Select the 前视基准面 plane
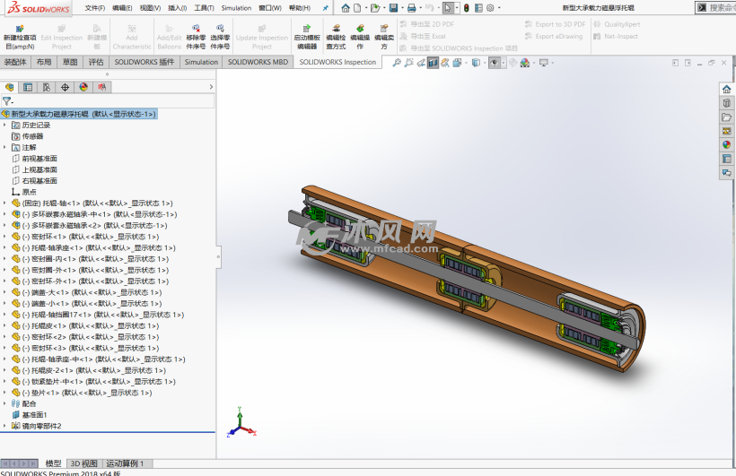The image size is (736, 476). click(x=39, y=159)
